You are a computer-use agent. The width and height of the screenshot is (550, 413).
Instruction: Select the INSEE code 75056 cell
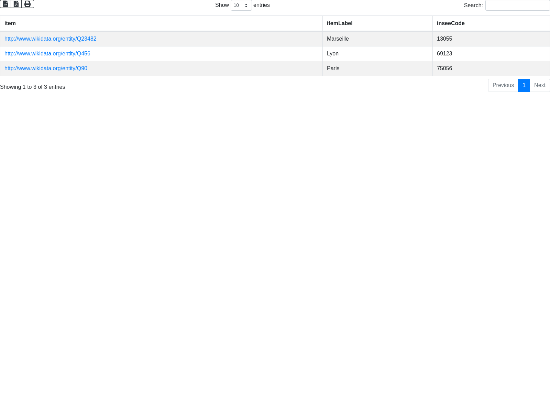coord(444,68)
